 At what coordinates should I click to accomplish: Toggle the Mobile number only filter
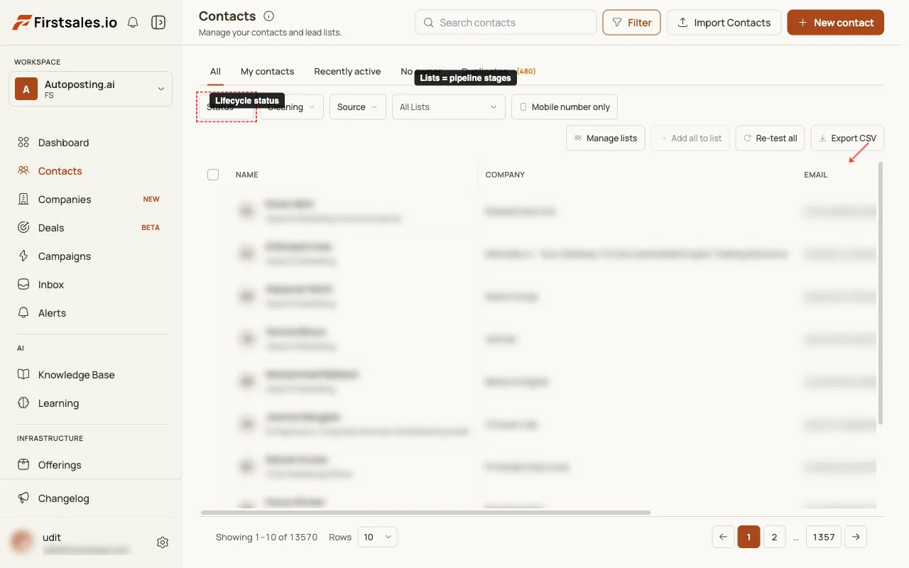(x=565, y=107)
